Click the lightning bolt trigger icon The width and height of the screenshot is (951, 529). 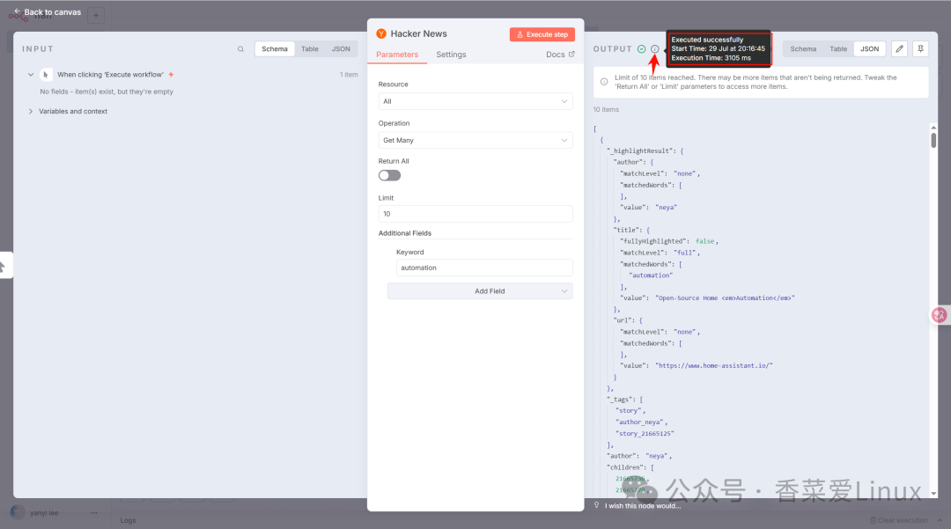(171, 75)
